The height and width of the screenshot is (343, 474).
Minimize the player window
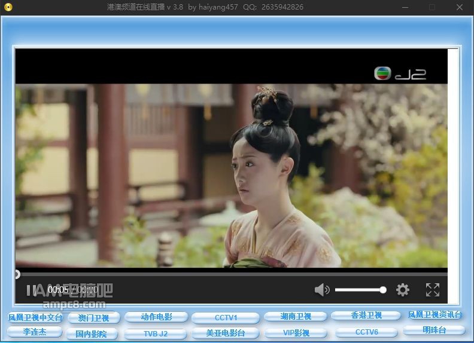point(405,7)
